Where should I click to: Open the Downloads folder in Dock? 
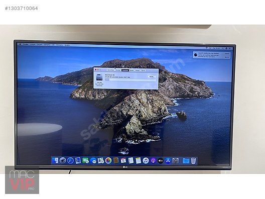(186, 161)
